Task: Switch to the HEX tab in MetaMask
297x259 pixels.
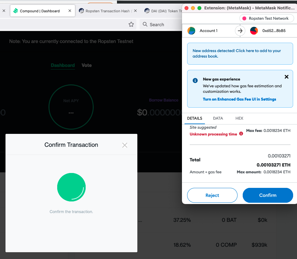Action: coord(239,118)
